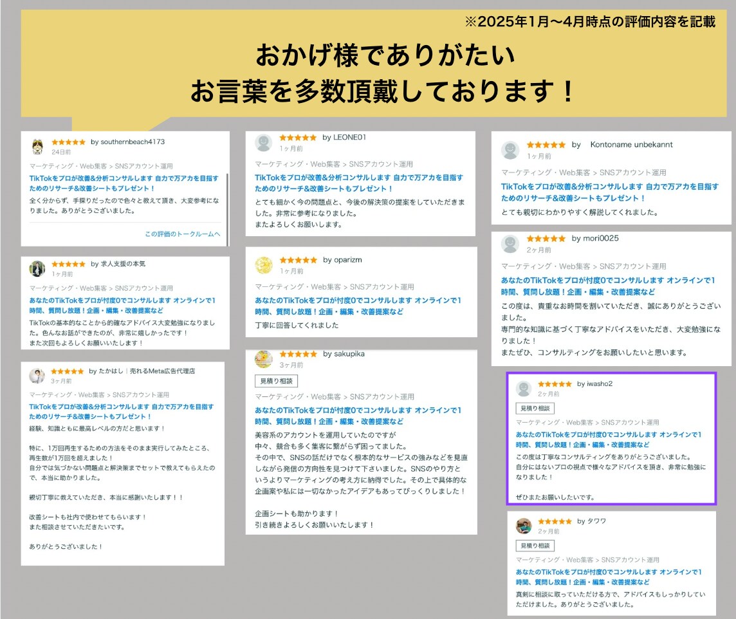
Task: Click username oparizm
Action: (348, 260)
